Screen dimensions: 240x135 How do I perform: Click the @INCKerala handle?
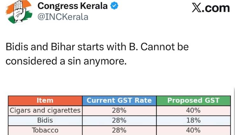coord(63,17)
